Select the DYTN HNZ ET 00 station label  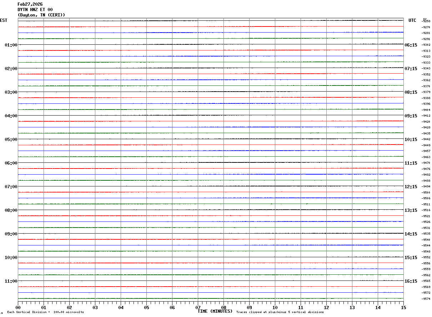pyautogui.click(x=35, y=10)
